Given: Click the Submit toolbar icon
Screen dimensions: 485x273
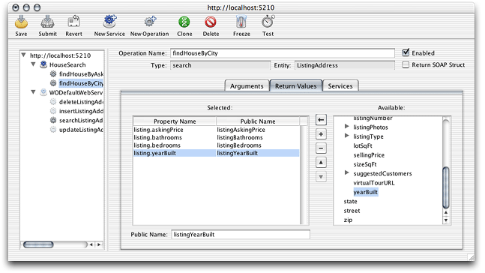Looking at the screenshot, I should click(47, 22).
